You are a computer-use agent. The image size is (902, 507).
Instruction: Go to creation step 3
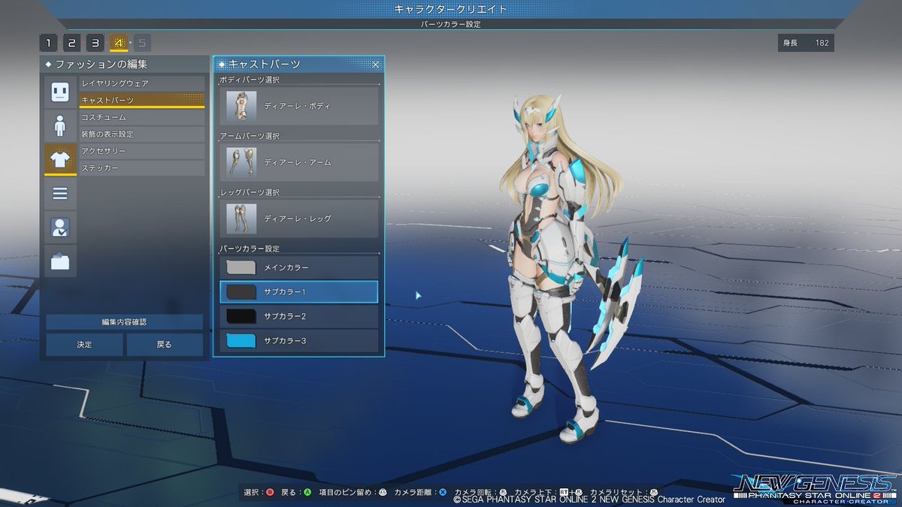95,43
